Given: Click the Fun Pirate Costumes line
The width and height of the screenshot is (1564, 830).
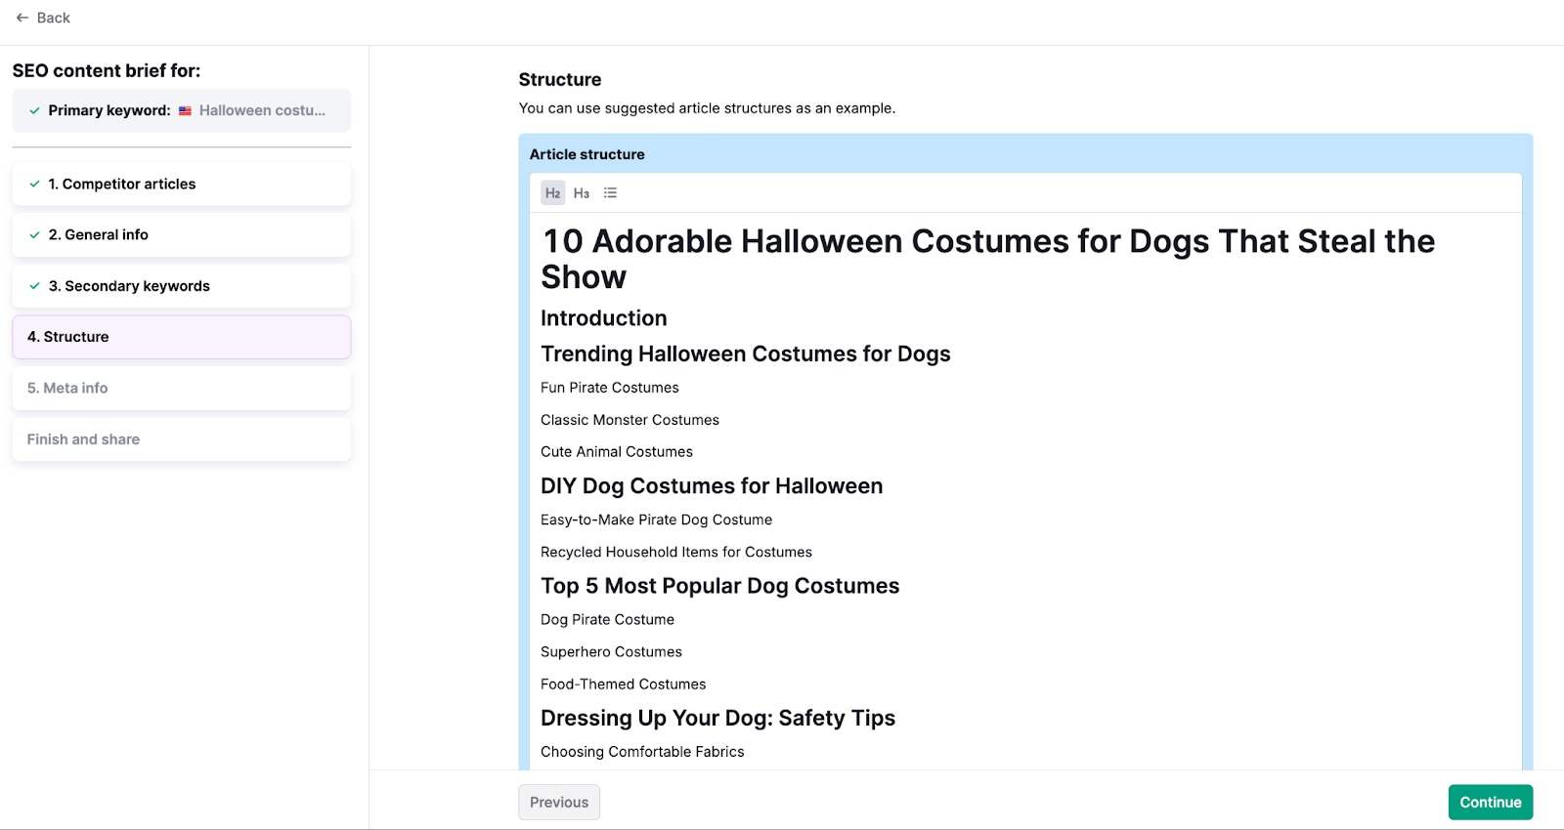Looking at the screenshot, I should (x=610, y=388).
